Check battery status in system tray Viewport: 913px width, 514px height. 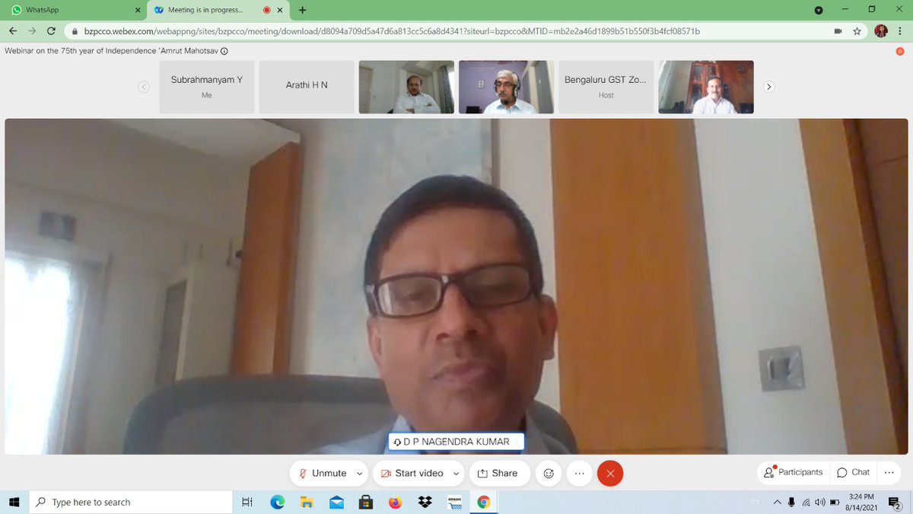point(835,502)
